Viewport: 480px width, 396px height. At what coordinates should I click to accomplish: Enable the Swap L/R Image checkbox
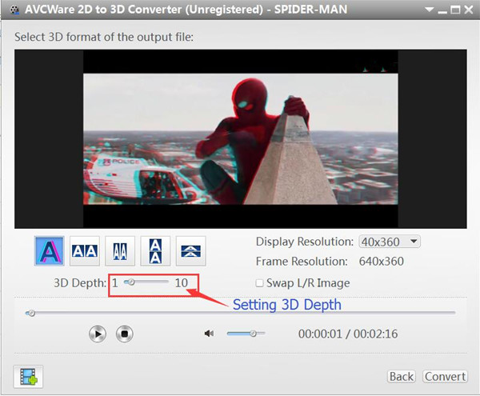pos(259,283)
